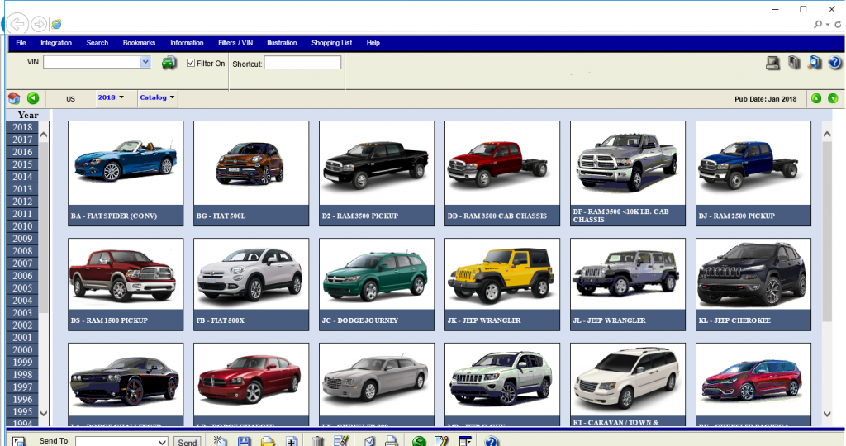Open the Bookmarks menu
Screen dimensions: 846x446
point(139,43)
